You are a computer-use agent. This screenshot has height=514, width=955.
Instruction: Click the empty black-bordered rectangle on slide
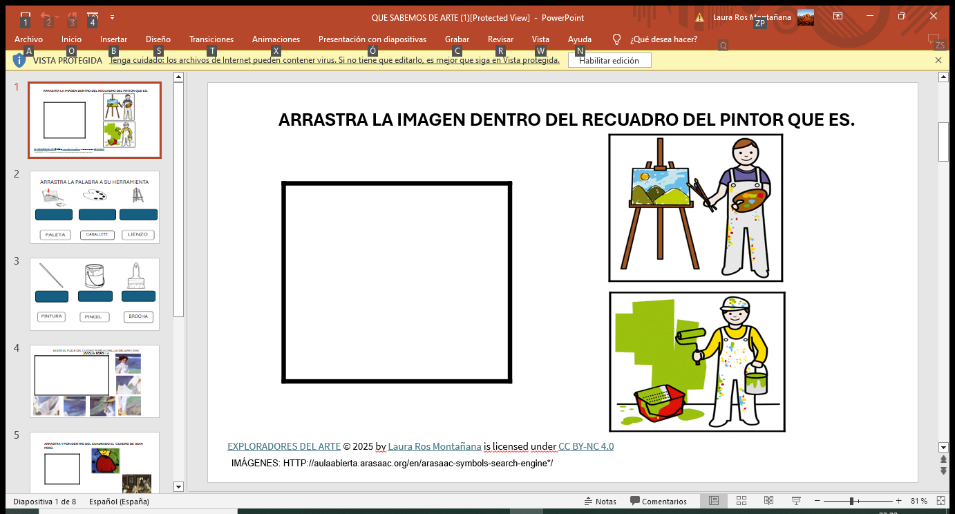click(397, 282)
